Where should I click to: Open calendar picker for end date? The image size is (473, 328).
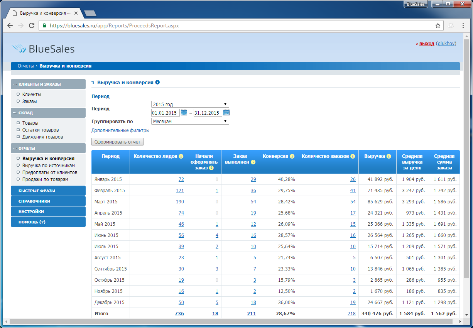pyautogui.click(x=226, y=113)
